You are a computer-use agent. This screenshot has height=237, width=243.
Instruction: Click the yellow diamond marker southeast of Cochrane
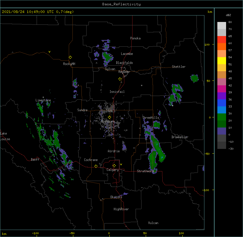tap(96, 166)
